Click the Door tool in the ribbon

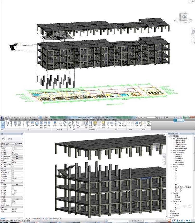(x=11, y=123)
